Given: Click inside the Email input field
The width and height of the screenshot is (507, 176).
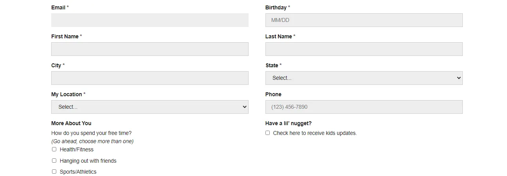Looking at the screenshot, I should point(150,20).
